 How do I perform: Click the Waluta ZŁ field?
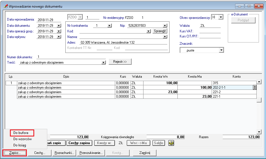tap(210, 26)
